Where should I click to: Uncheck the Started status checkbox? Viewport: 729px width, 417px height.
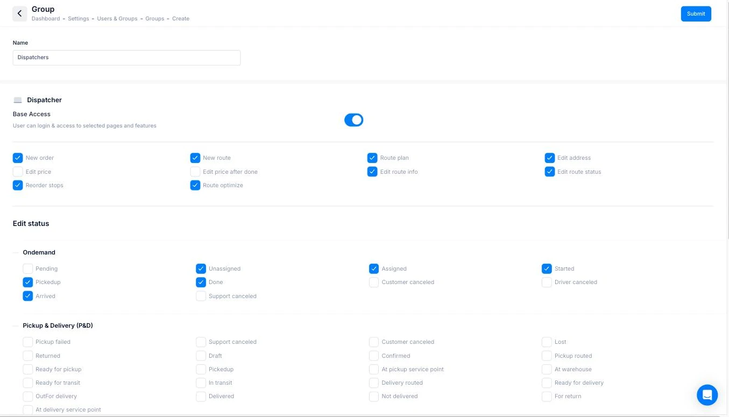point(547,268)
